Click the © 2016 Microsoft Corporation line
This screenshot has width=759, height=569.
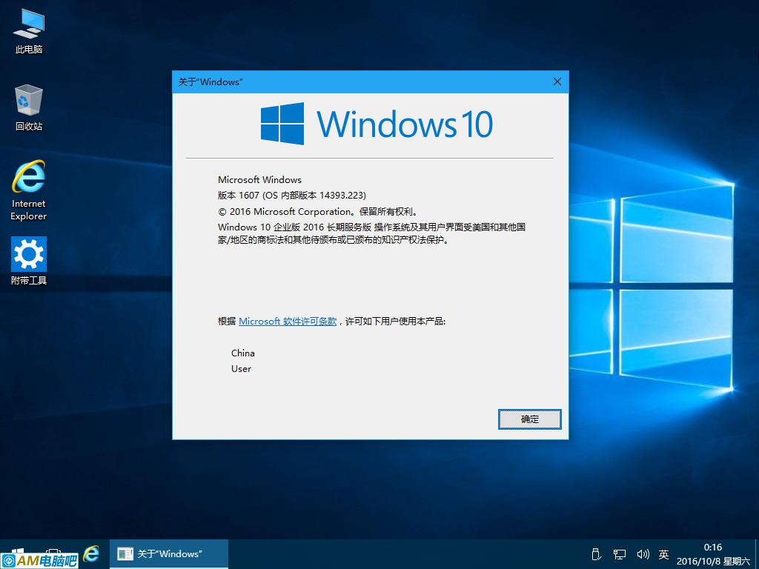(x=318, y=211)
